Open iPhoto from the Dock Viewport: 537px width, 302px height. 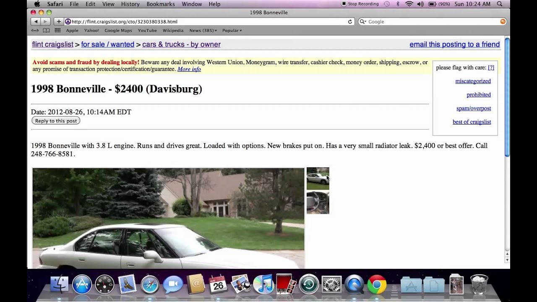click(x=240, y=285)
